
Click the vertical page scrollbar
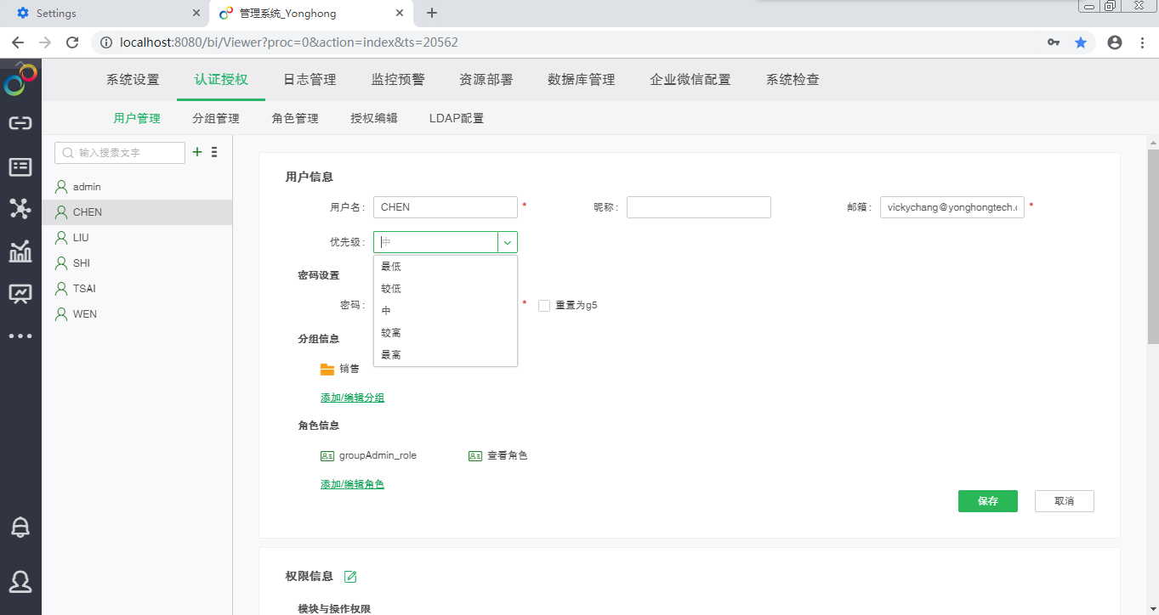(x=1153, y=246)
